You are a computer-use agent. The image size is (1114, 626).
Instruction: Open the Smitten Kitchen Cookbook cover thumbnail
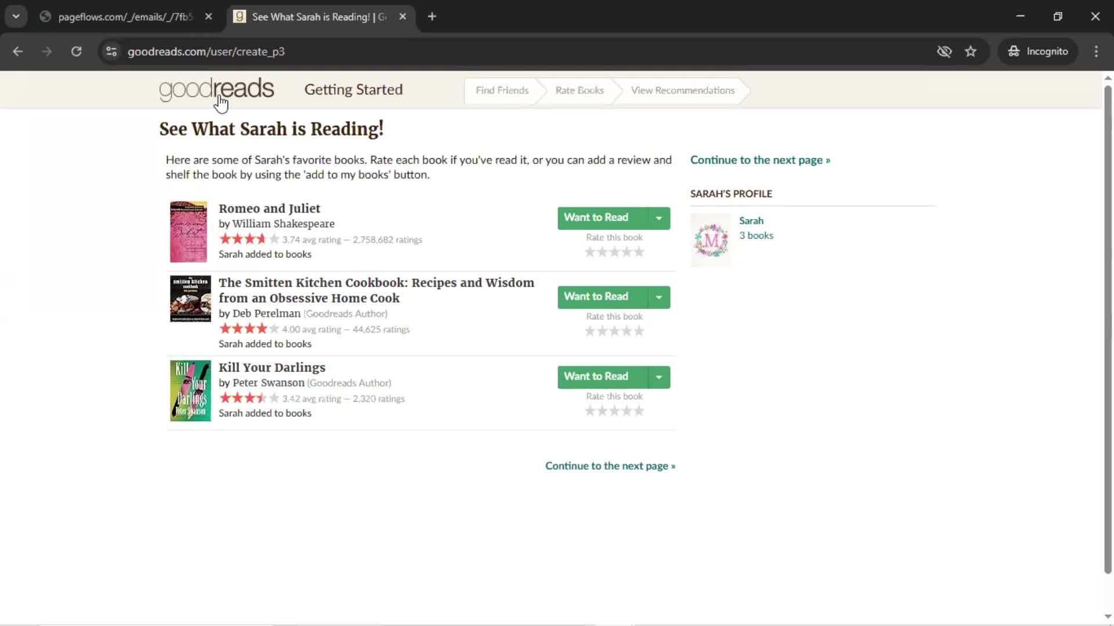pos(190,299)
